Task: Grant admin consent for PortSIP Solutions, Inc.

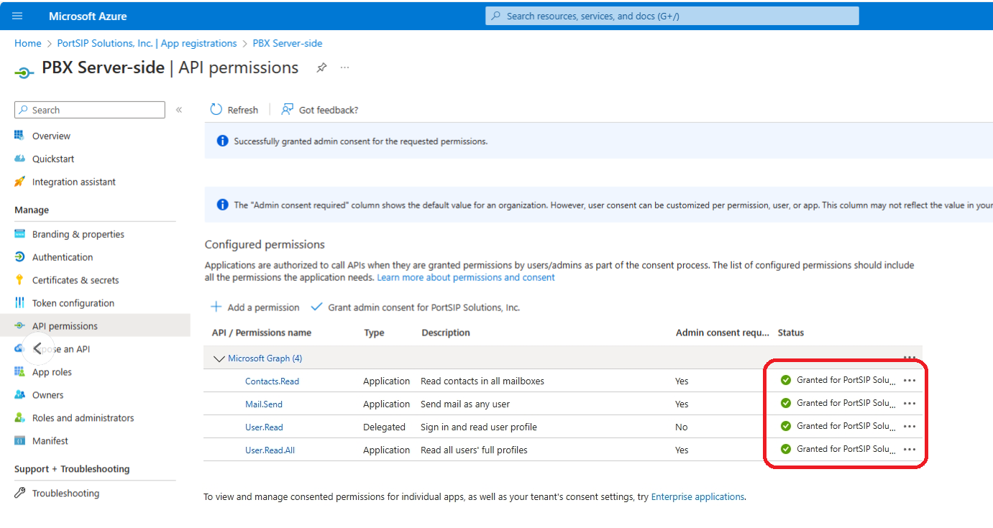Action: 416,307
